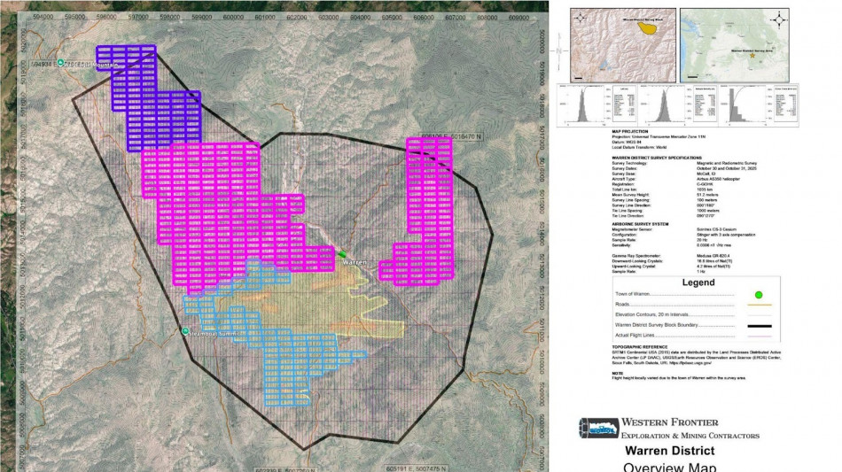Click the green Warren town marker on map
The width and height of the screenshot is (842, 472).
click(342, 255)
